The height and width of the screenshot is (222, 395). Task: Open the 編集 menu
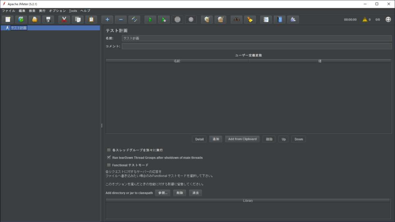tap(22, 11)
